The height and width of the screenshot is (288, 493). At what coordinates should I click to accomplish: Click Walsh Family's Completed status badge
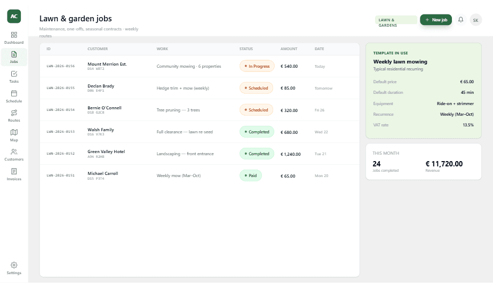pos(257,132)
